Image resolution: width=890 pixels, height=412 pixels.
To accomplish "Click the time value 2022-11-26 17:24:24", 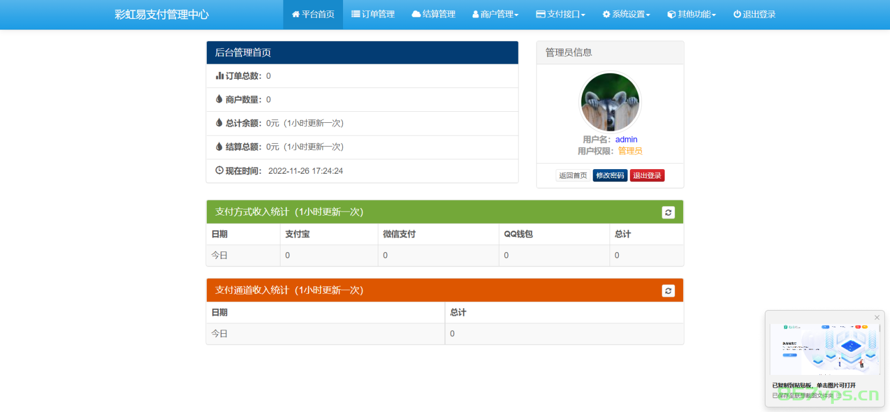I will tap(306, 171).
